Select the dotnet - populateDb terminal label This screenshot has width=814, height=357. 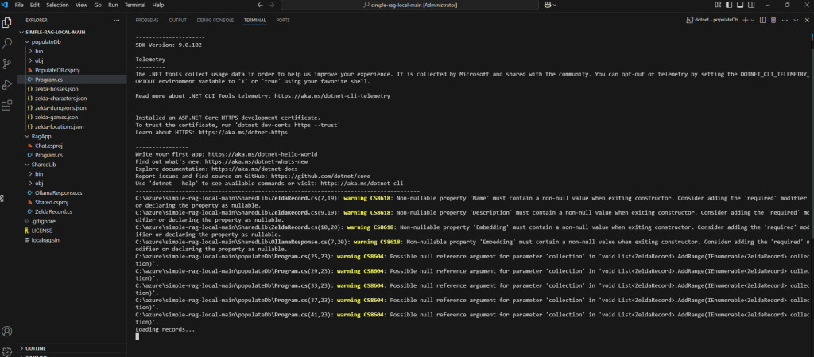coord(712,20)
